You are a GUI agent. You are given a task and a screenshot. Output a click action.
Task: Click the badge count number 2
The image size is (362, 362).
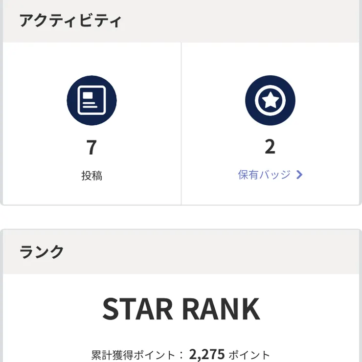coord(270,147)
